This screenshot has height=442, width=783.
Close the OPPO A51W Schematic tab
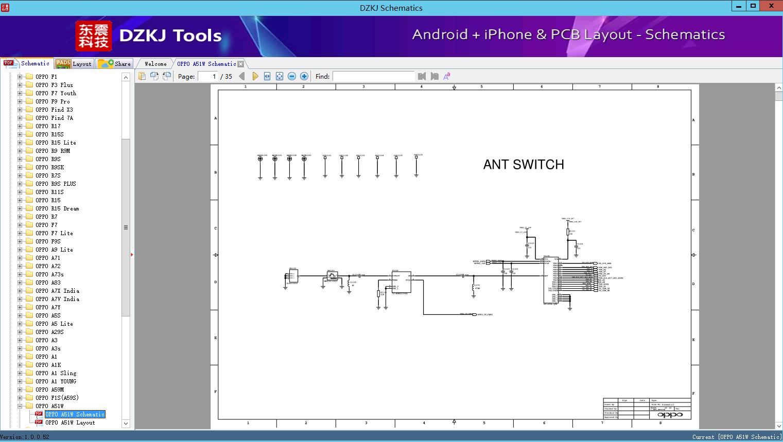coord(240,64)
